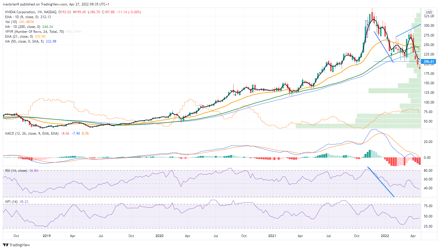The height and width of the screenshot is (250, 440).
Task: Click the MACD (12, 26, close, 9) legend
Action: pos(32,133)
